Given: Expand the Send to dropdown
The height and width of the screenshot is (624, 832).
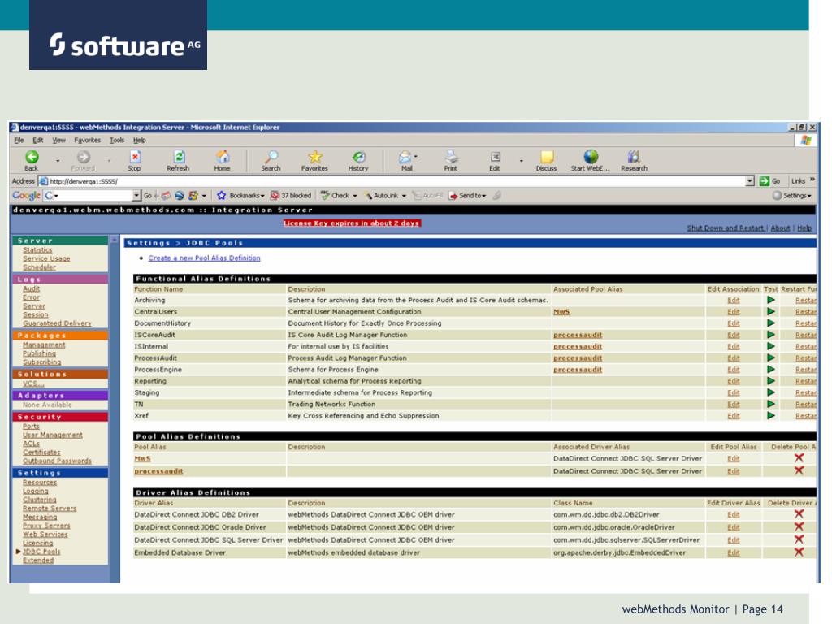Looking at the screenshot, I should point(484,196).
